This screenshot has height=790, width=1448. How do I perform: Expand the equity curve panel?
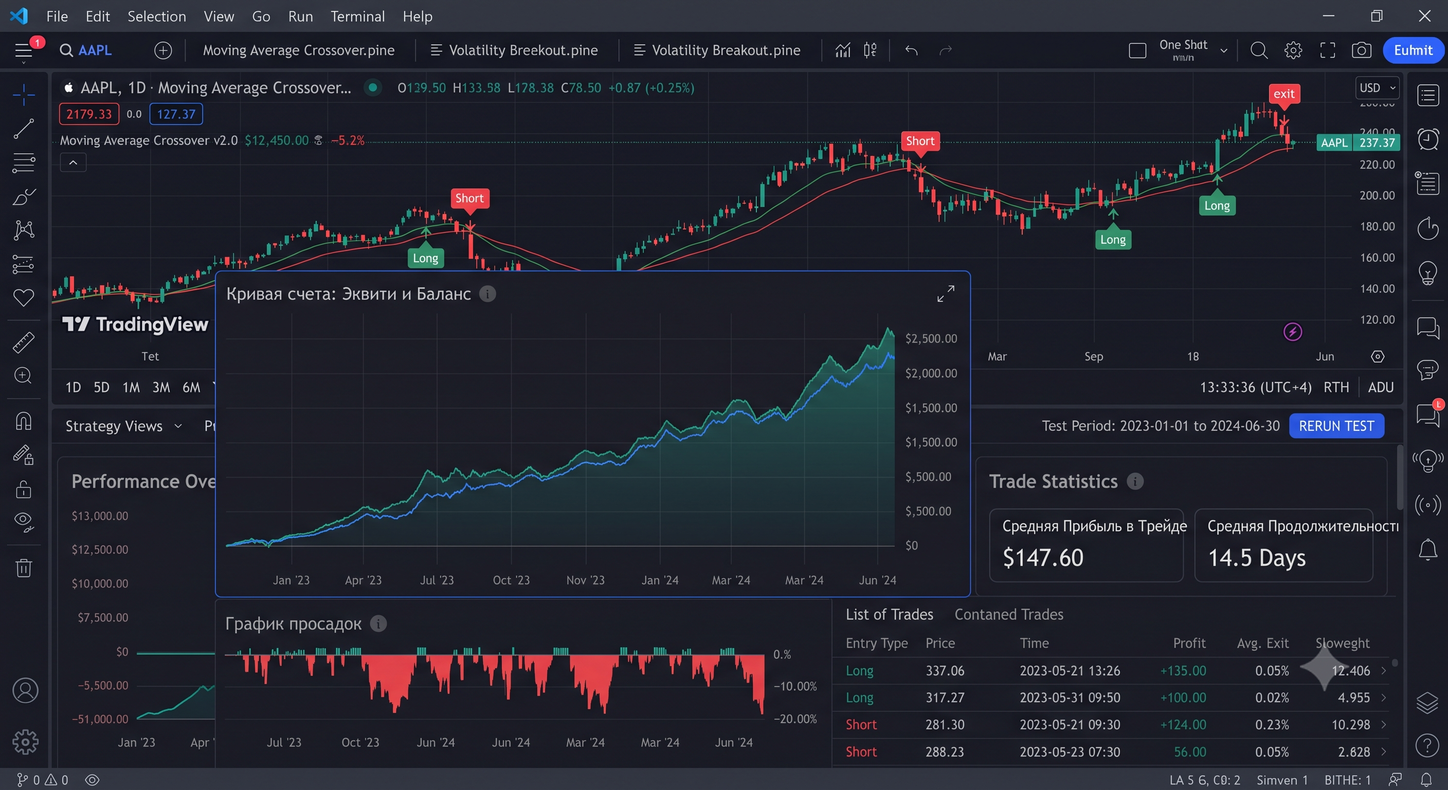[x=946, y=294]
